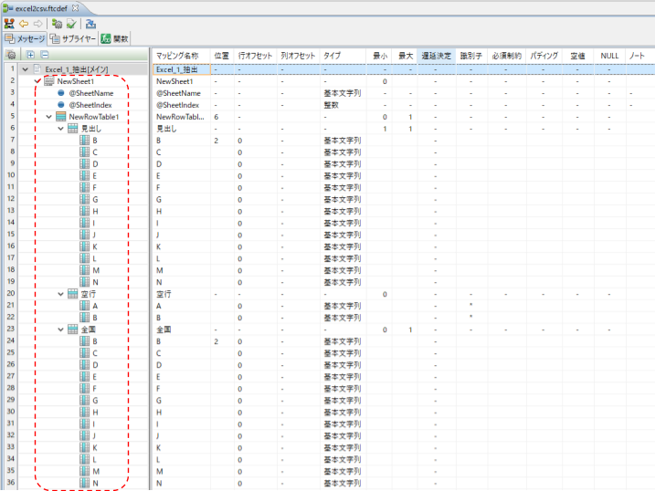Viewport: 655px width, 491px height.
Task: Collapse the NewRowTable1 node
Action: (49, 117)
